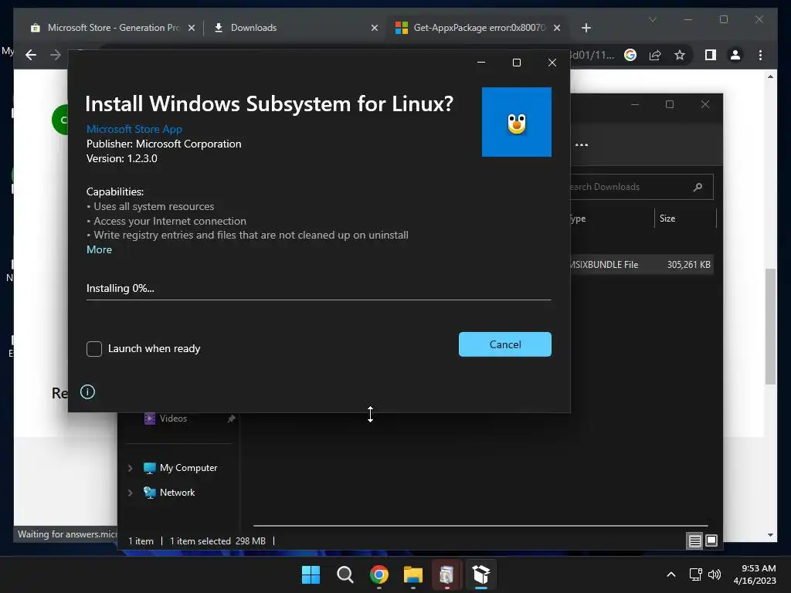791x593 pixels.
Task: Open Chrome three-dot menu
Action: tap(760, 55)
